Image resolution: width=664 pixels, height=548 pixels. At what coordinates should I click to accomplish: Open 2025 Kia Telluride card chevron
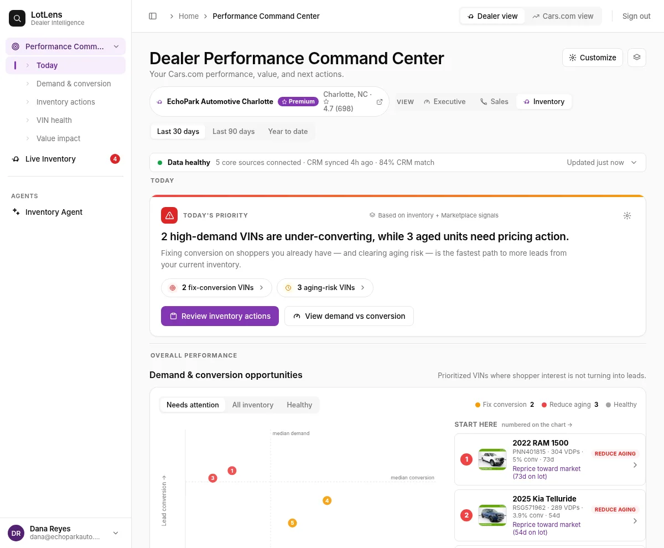tap(635, 521)
